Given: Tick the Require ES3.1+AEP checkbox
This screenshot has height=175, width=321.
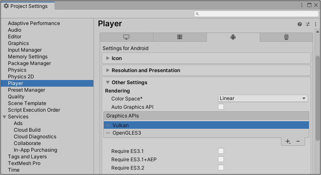Looking at the screenshot, I should point(221,160).
